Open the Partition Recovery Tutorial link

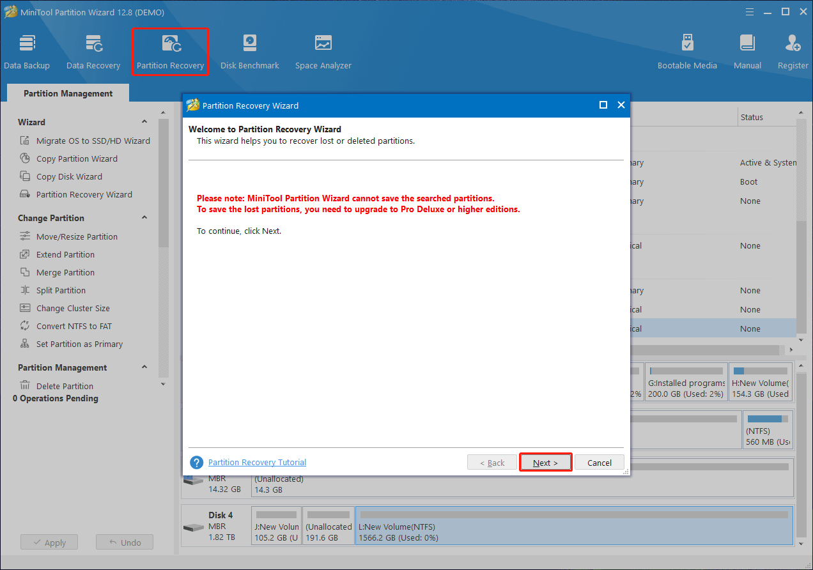coord(257,462)
